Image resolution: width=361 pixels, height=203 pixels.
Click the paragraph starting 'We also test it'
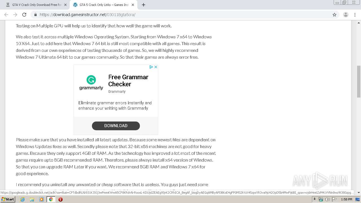click(114, 47)
